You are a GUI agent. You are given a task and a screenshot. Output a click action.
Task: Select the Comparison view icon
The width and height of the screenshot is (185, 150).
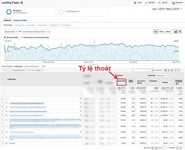(x=175, y=70)
